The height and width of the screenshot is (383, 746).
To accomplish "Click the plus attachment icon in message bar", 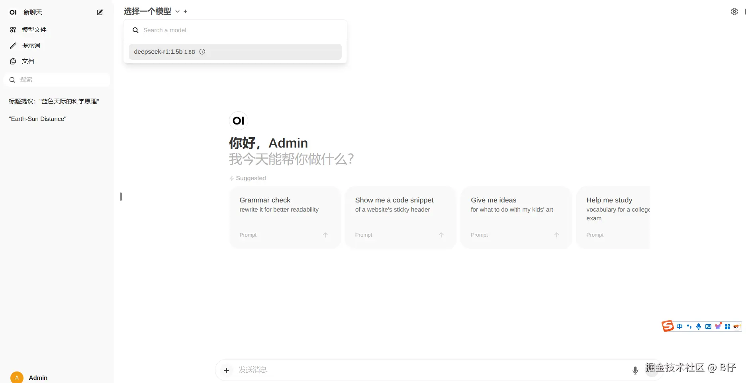I will coord(226,370).
